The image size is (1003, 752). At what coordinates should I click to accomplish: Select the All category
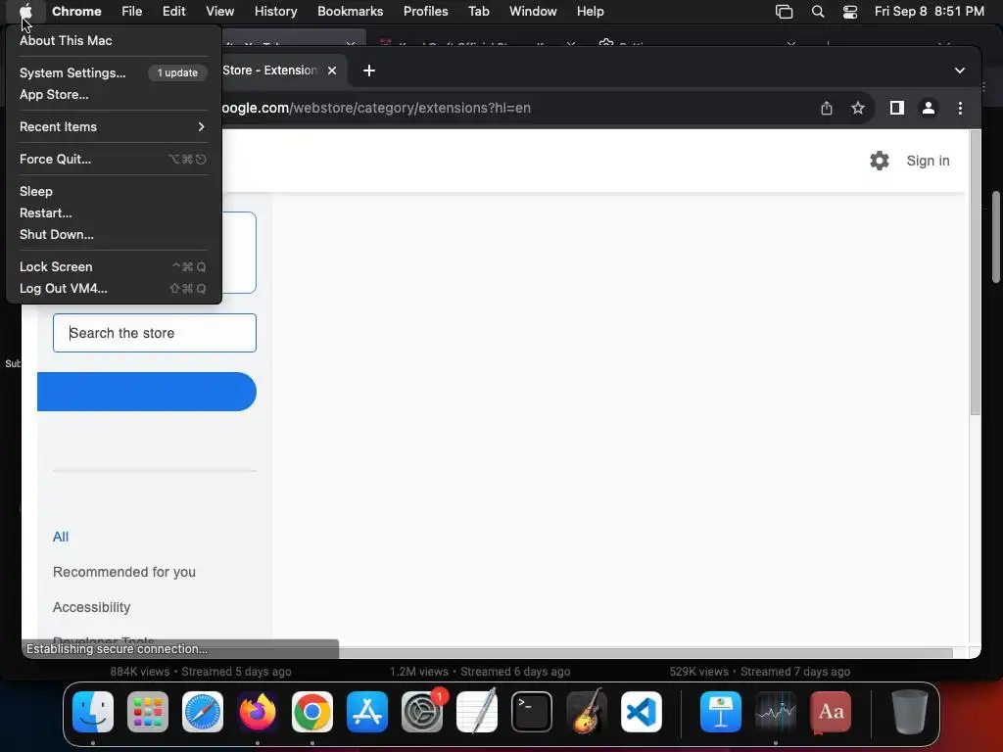[x=61, y=537]
